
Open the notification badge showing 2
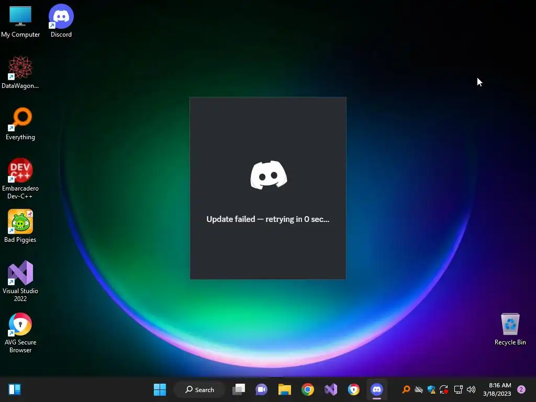click(521, 389)
